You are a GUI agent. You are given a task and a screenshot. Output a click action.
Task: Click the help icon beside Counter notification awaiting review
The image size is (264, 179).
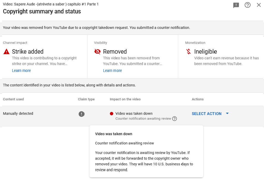click(175, 119)
